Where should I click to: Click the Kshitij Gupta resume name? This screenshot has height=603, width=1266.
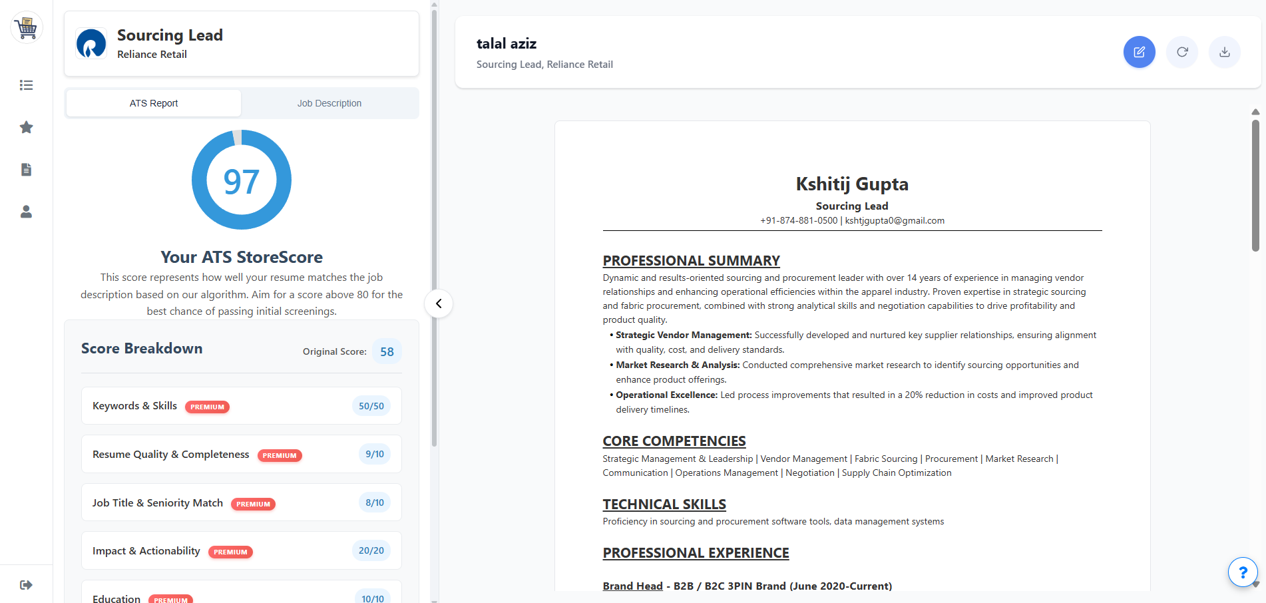coord(852,184)
